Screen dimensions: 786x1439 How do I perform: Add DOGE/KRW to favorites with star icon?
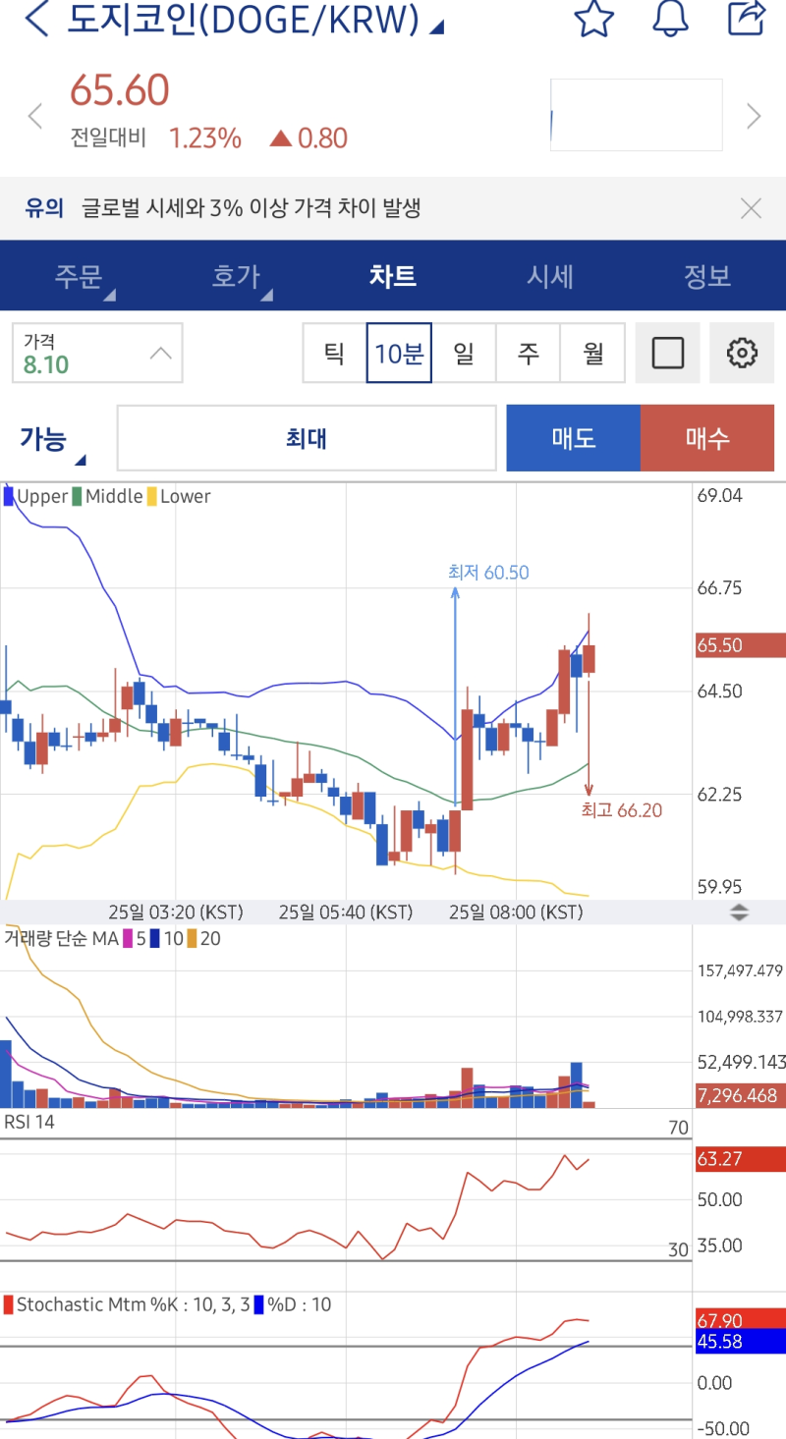594,18
